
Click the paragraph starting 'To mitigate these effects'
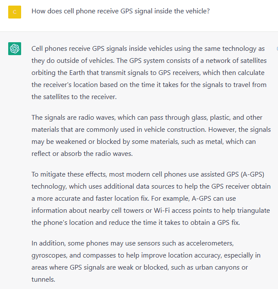[x=151, y=198]
